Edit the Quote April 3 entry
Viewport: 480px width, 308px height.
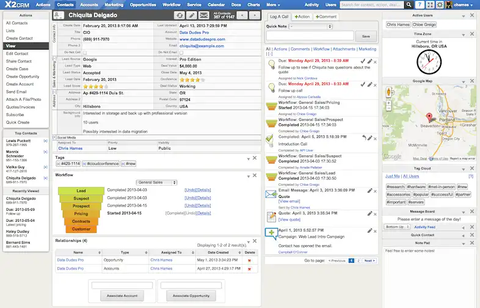click(370, 214)
